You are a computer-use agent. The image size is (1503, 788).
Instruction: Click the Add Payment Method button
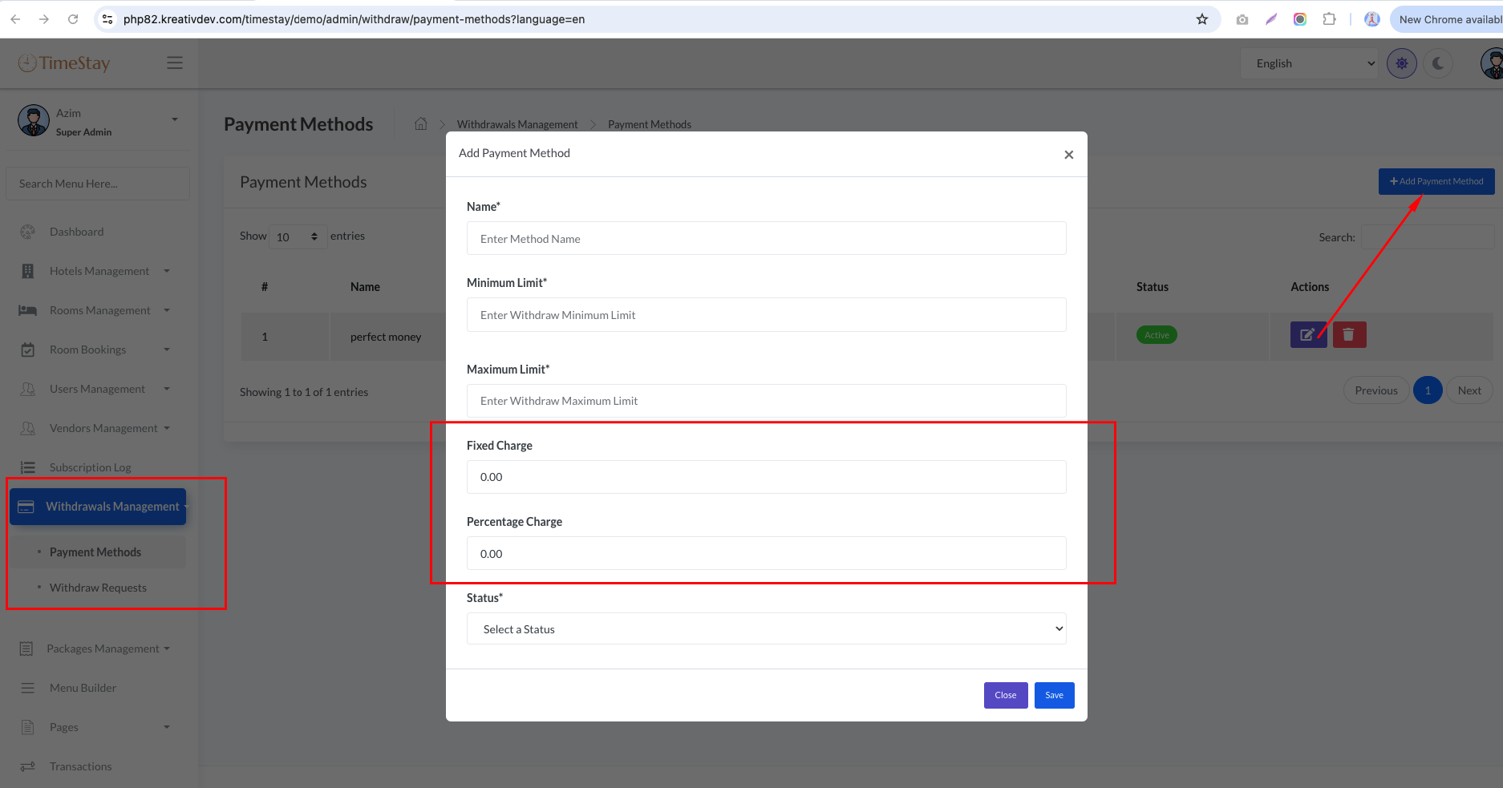pyautogui.click(x=1436, y=181)
